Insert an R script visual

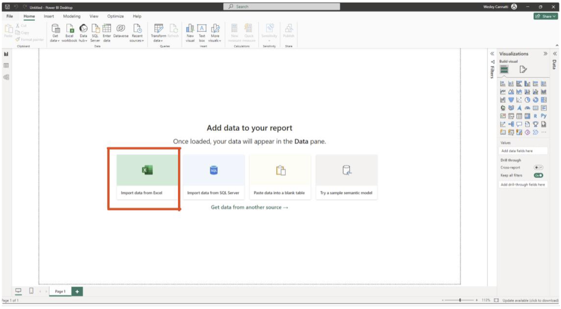[x=536, y=116]
